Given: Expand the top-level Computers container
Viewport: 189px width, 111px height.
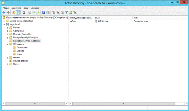Looking at the screenshot, I should pos(8,31).
